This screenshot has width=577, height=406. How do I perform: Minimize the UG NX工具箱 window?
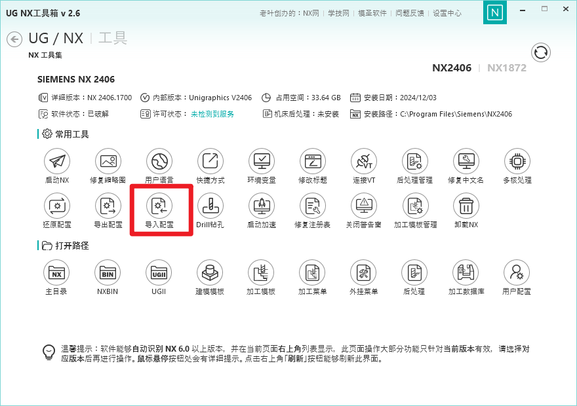coord(523,10)
